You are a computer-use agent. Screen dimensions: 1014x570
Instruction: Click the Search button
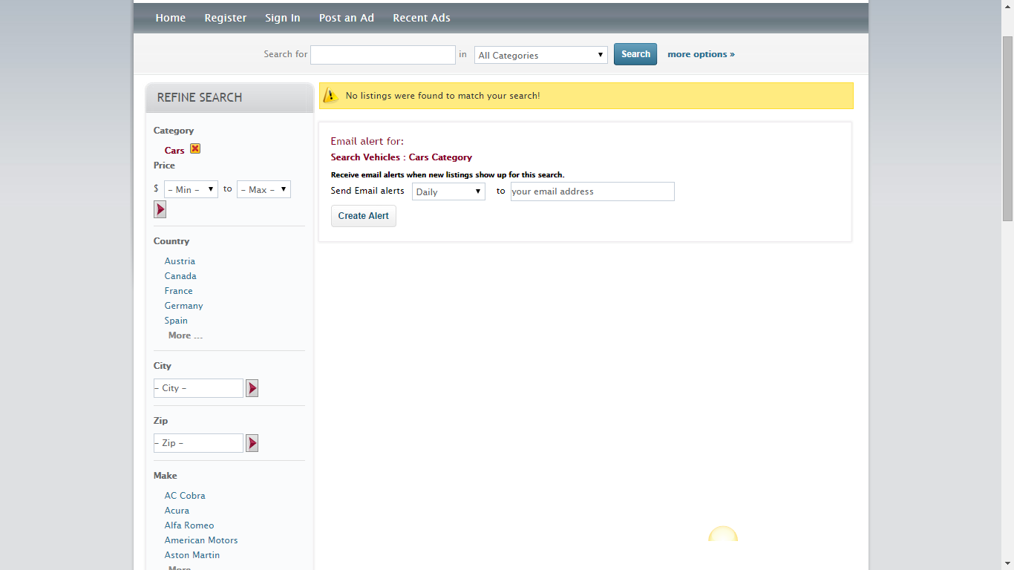pyautogui.click(x=635, y=54)
